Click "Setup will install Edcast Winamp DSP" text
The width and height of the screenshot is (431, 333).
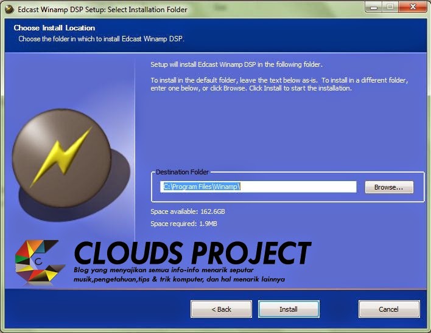point(236,64)
